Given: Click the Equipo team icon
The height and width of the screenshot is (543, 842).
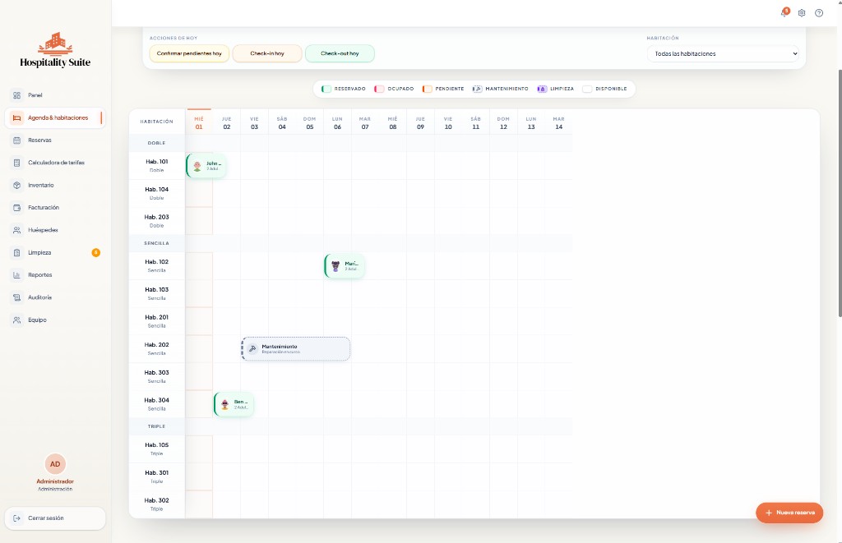Looking at the screenshot, I should tap(17, 320).
